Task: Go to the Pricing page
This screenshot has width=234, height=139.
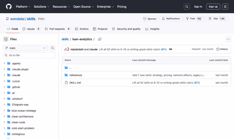Action: pyautogui.click(x=122, y=7)
